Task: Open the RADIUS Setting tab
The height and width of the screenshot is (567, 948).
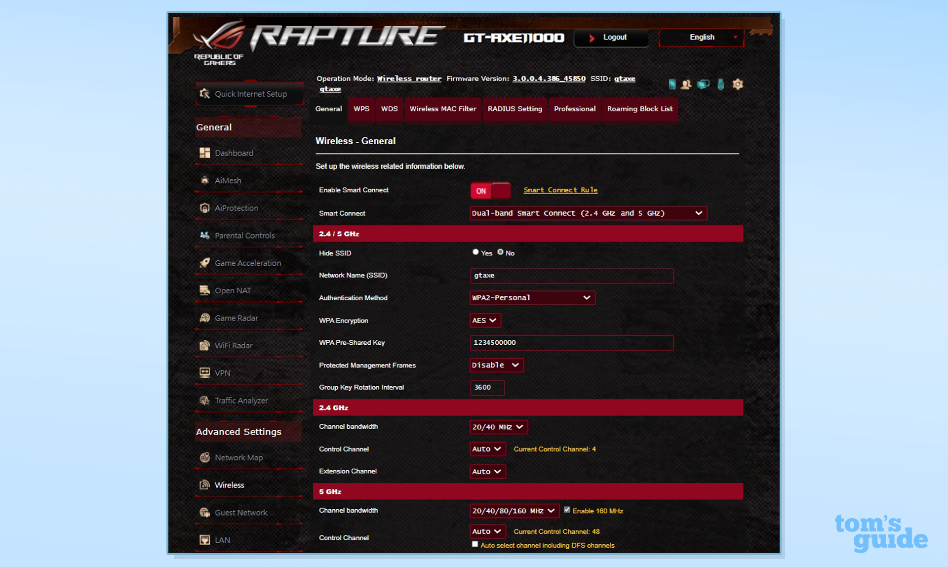Action: 515,109
